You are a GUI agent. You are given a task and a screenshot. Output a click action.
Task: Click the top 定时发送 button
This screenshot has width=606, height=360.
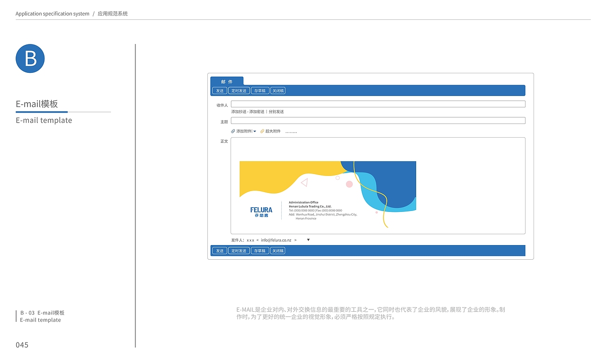(239, 91)
